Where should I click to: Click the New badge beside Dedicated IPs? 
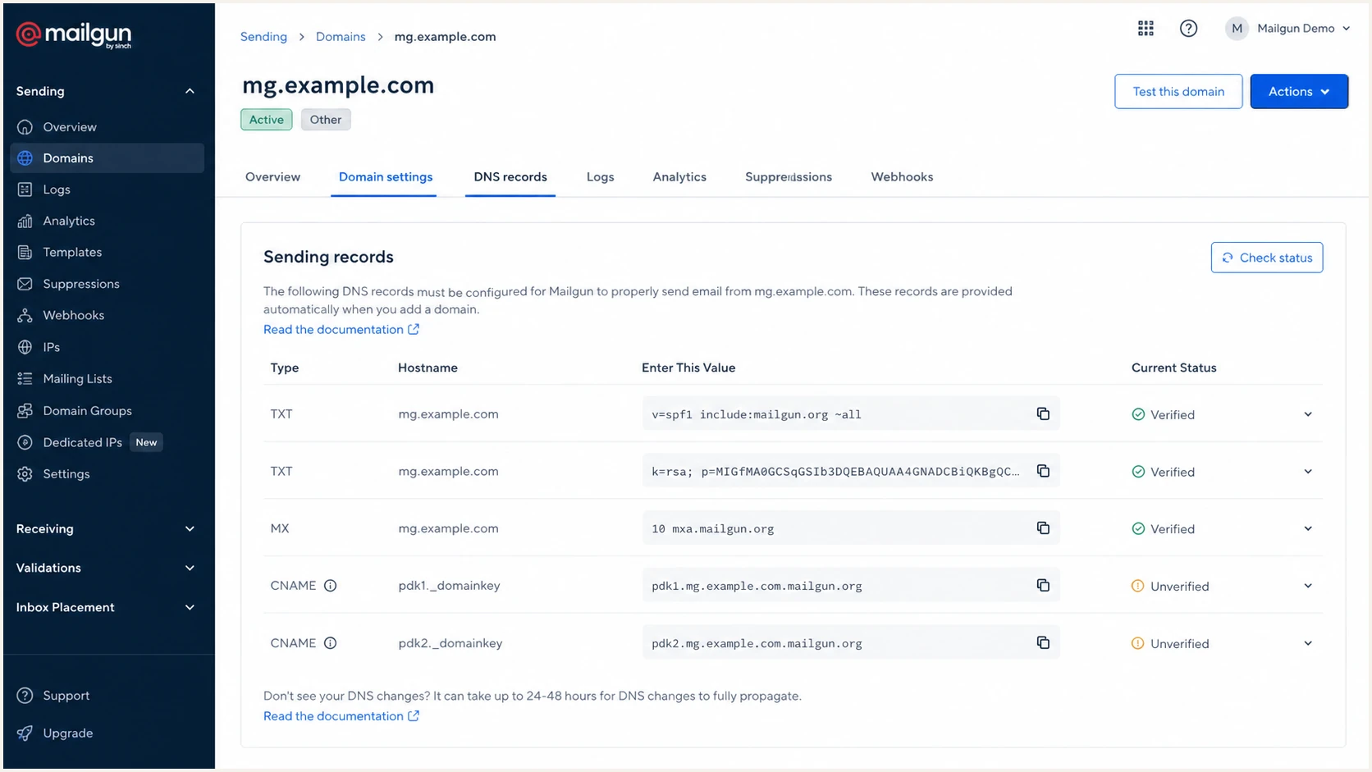point(146,442)
